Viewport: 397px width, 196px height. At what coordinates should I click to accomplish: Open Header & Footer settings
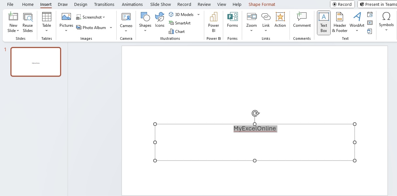pyautogui.click(x=340, y=23)
